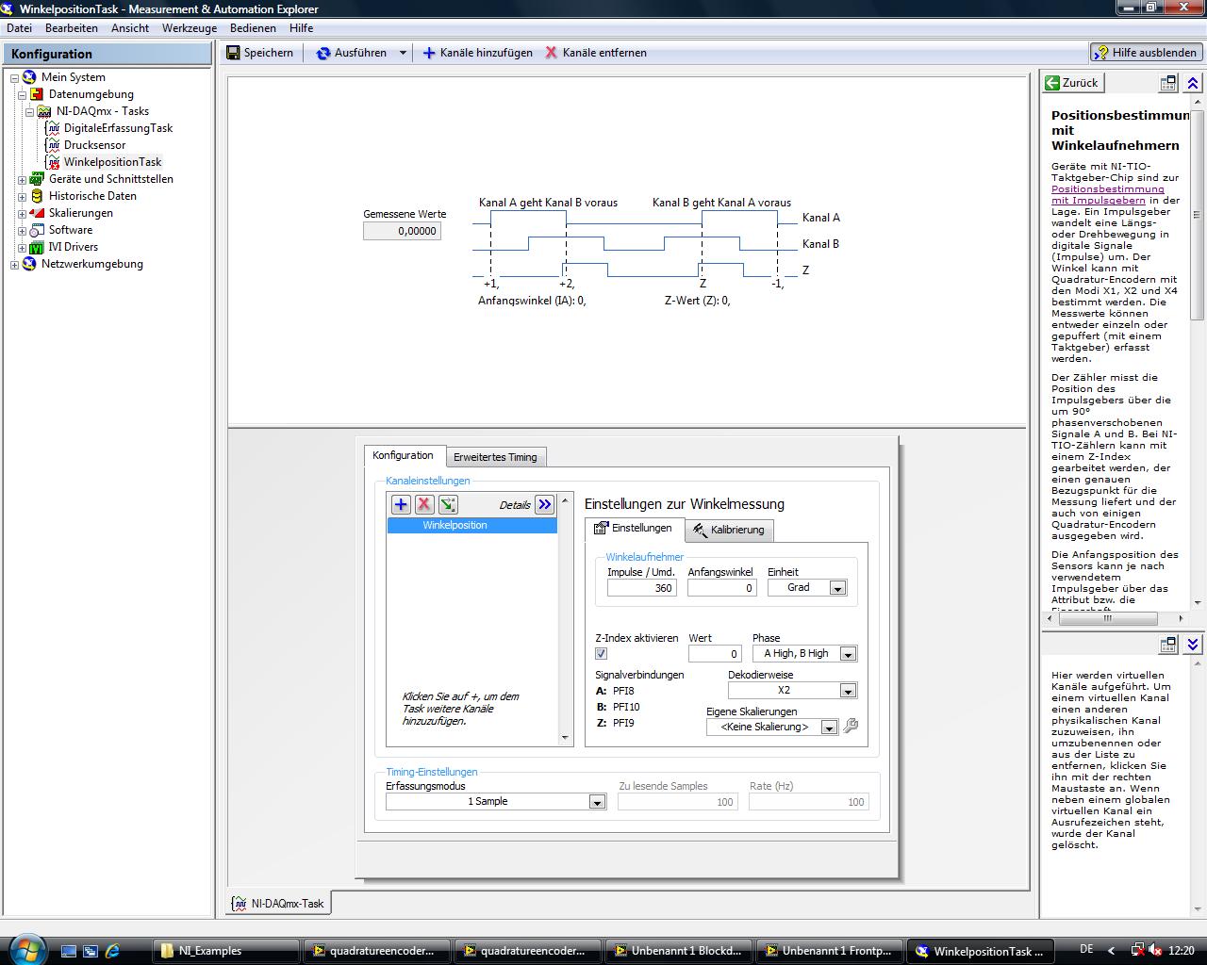Screen dimensions: 1207x965
Task: Expand the lower help pane chevron
Action: pyautogui.click(x=1193, y=645)
